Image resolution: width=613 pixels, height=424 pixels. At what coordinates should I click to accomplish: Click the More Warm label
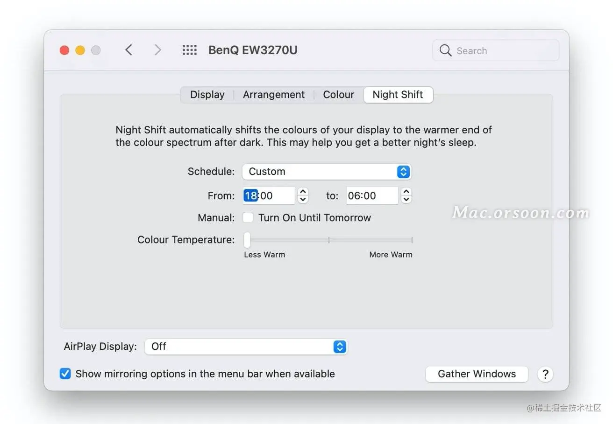(x=391, y=255)
